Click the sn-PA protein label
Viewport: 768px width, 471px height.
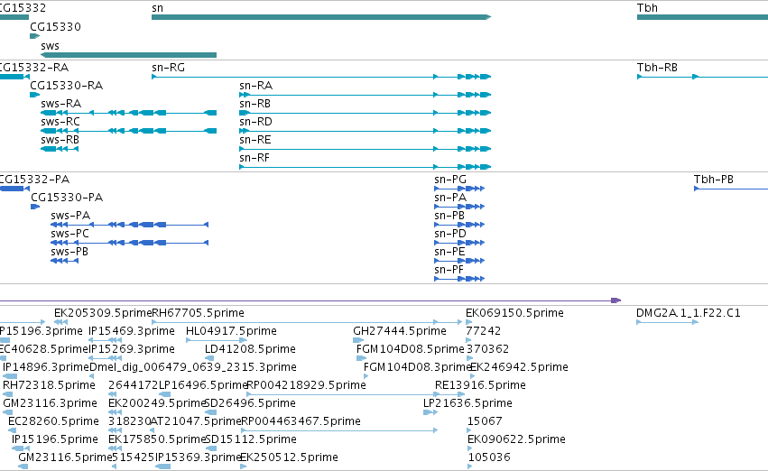[450, 198]
